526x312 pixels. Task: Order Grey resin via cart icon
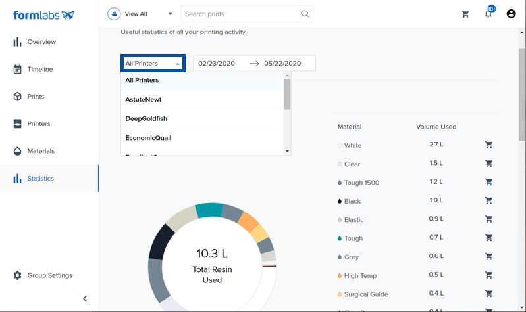click(488, 256)
